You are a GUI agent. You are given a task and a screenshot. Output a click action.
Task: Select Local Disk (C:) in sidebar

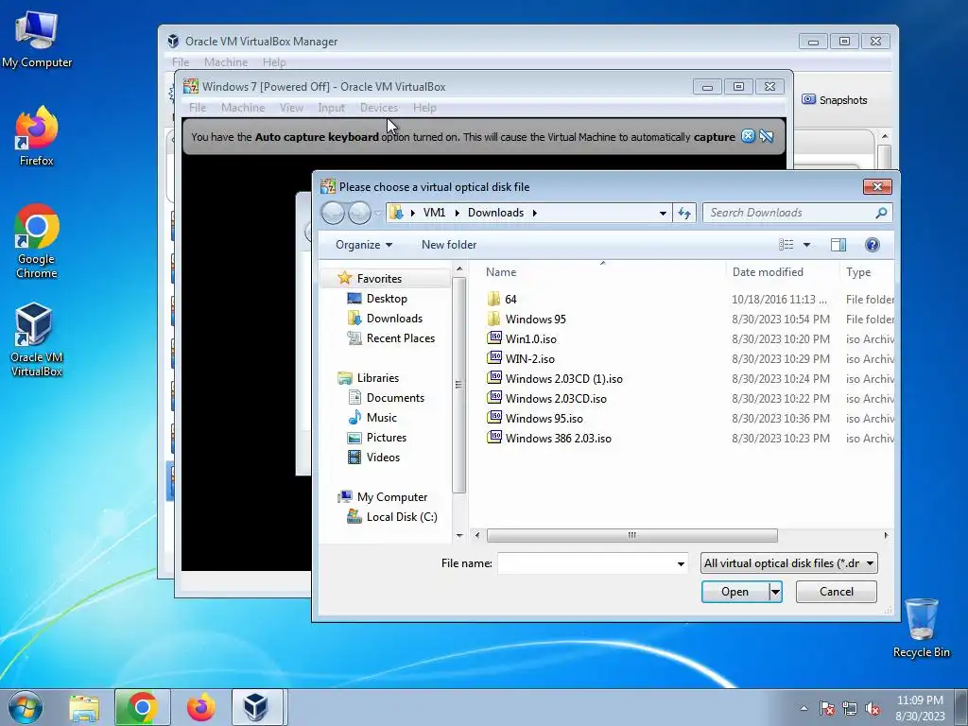tap(401, 517)
